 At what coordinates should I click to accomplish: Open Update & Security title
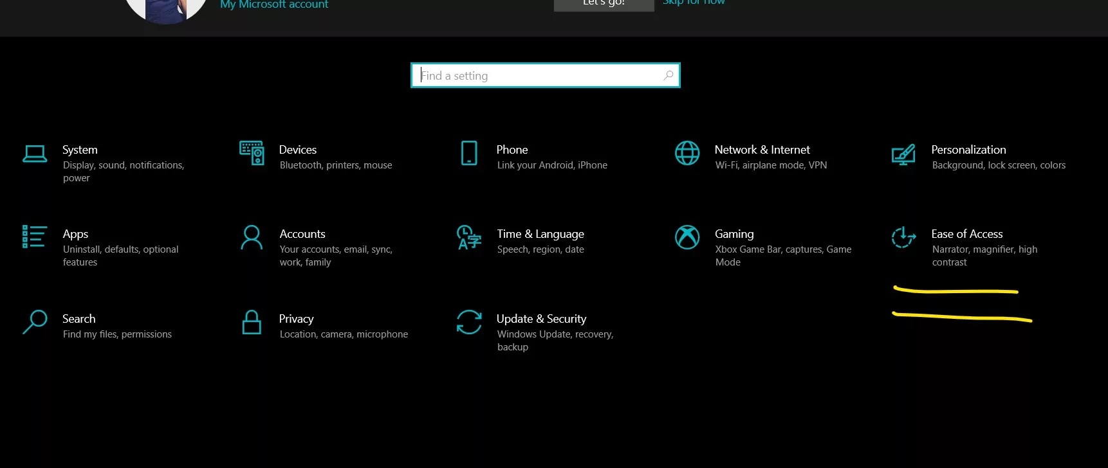(542, 319)
